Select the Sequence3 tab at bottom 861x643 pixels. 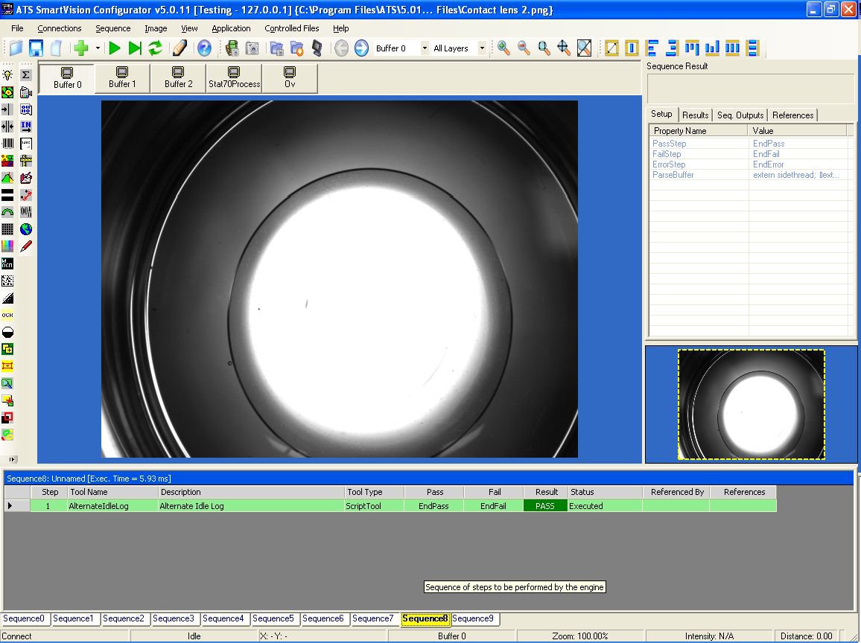tap(174, 619)
